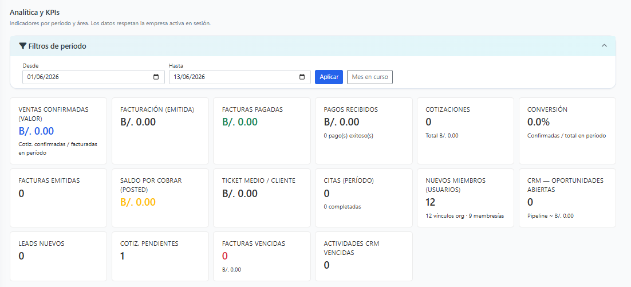
Task: Click the 0.0% conversion value
Action: click(x=538, y=122)
